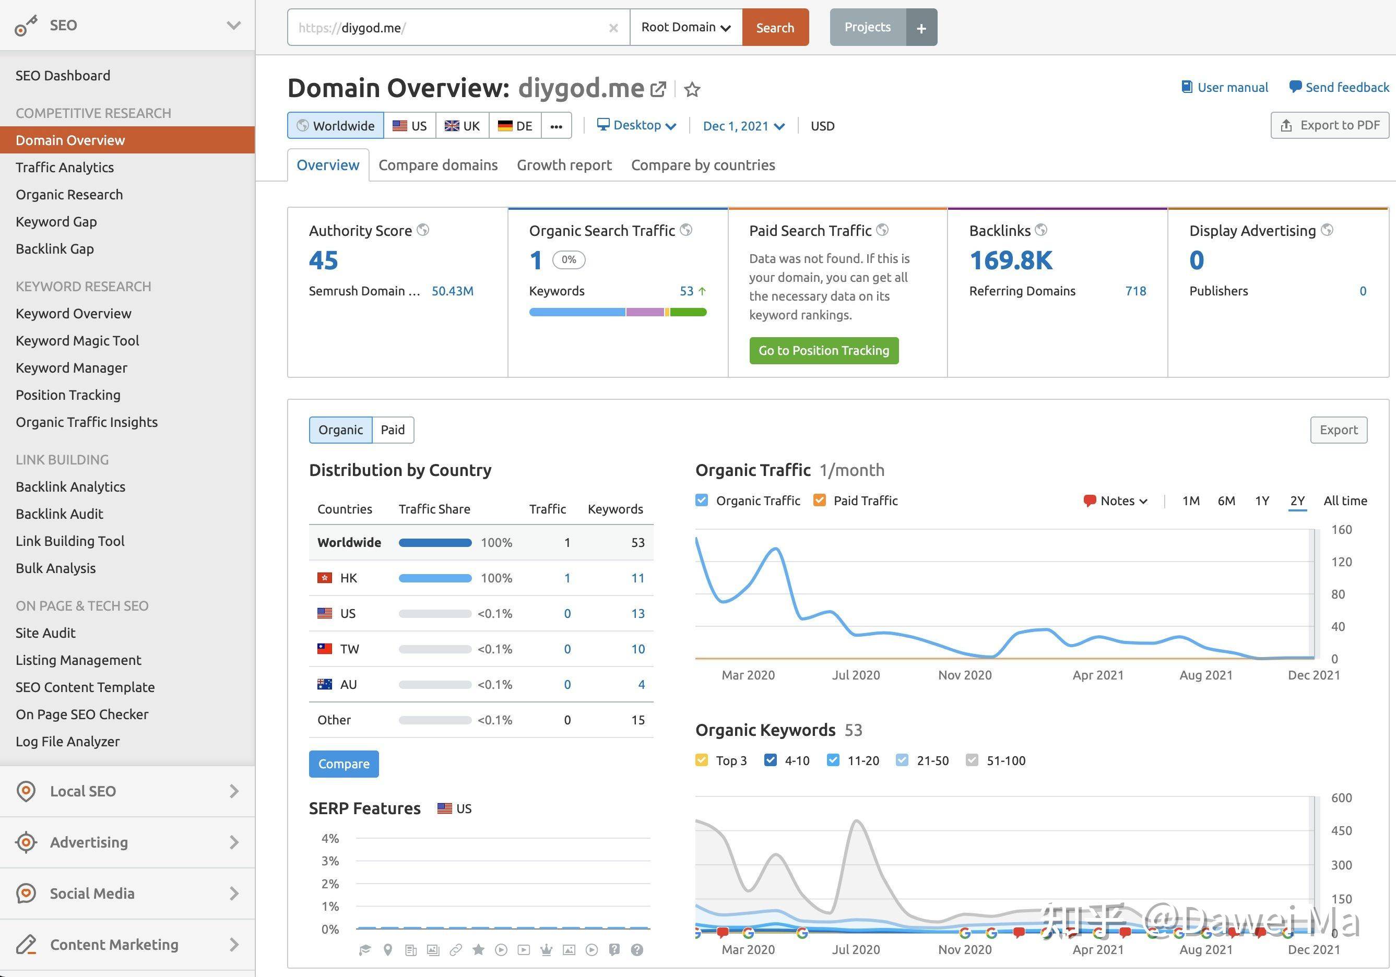This screenshot has width=1396, height=977.
Task: Toggle the 4-10 keywords checkbox
Action: pos(771,760)
